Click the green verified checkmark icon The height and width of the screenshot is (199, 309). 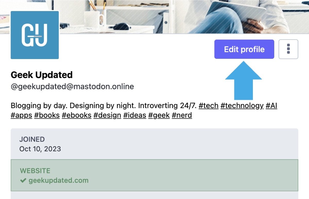click(23, 181)
